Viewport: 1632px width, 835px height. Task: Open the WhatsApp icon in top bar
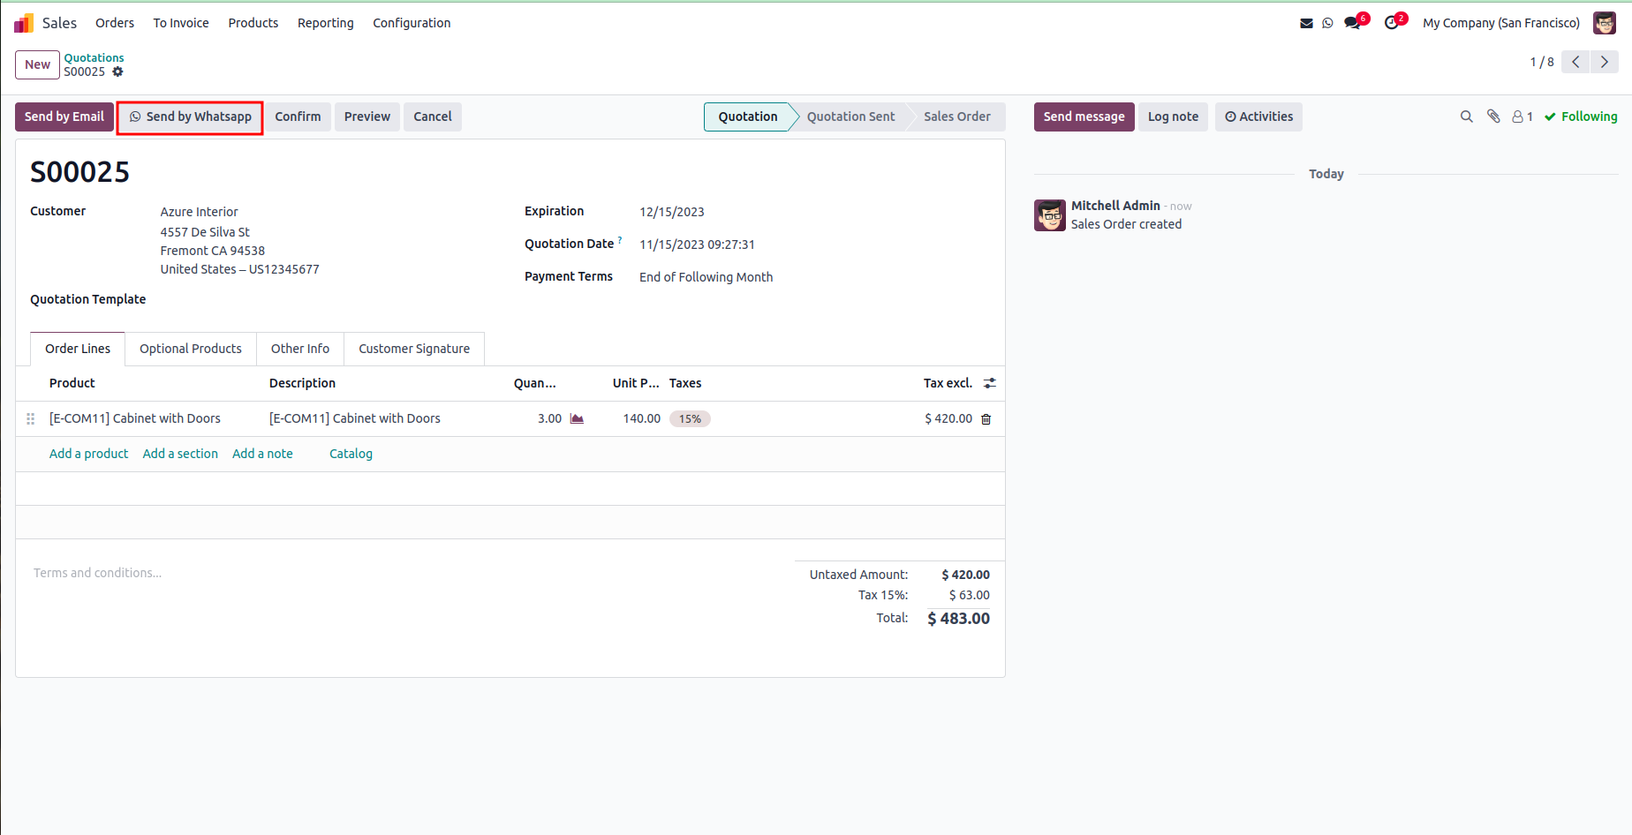coord(1327,23)
